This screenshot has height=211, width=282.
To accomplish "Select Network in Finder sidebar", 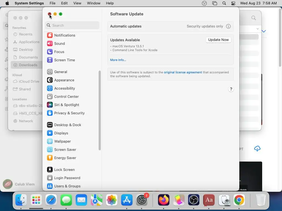I will coord(23,121).
